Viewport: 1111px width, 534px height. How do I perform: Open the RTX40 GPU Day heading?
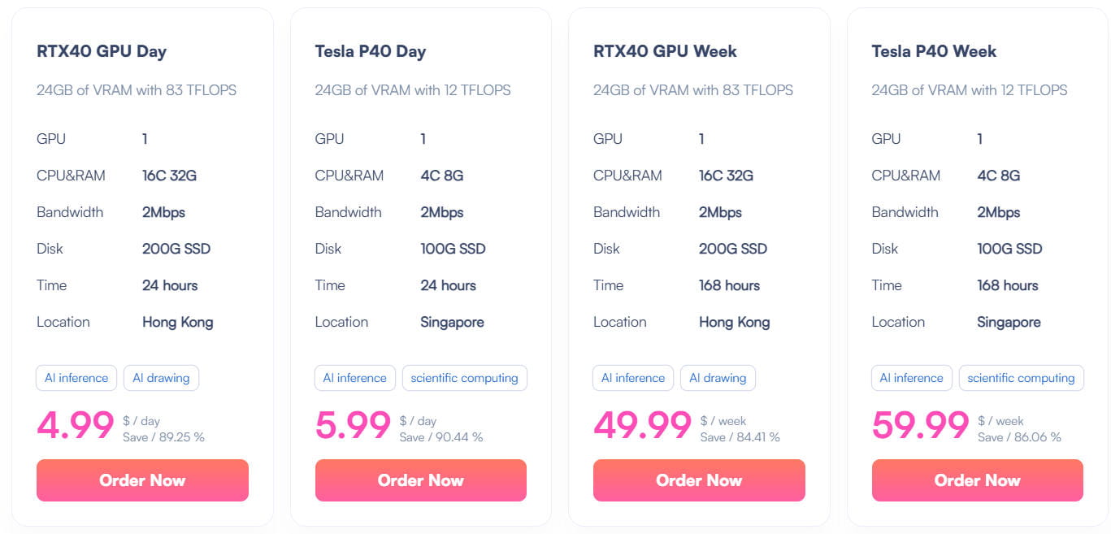tap(102, 51)
